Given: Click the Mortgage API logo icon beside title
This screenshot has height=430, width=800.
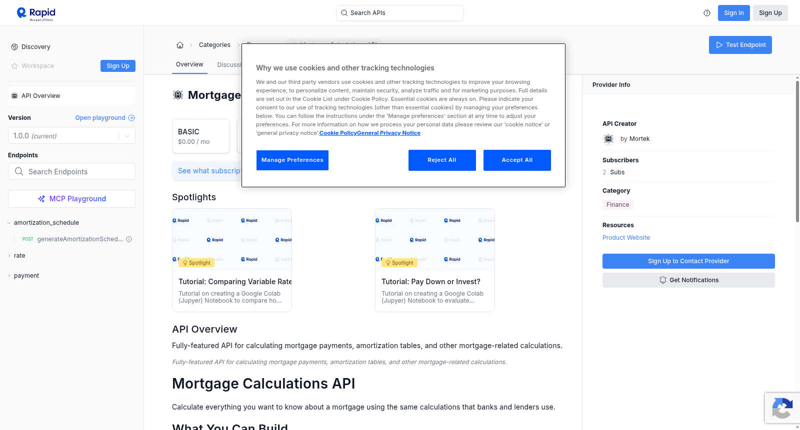Looking at the screenshot, I should click(x=178, y=95).
